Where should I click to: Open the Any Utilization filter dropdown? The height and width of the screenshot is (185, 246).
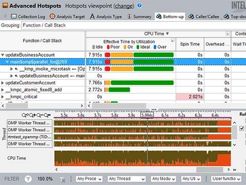pos(191,179)
